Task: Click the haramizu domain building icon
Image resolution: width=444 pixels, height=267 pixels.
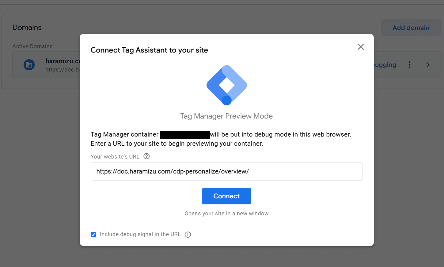Action: tap(29, 65)
